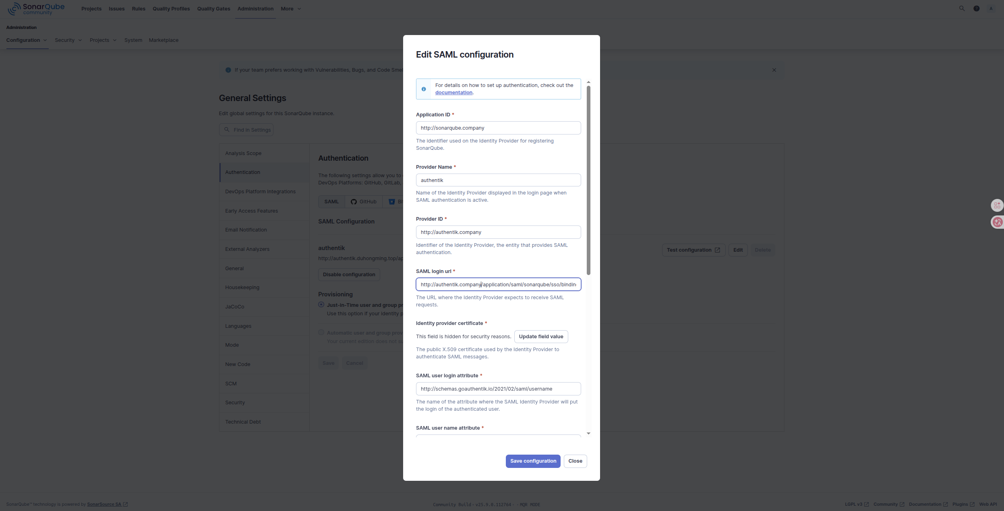The image size is (1004, 511).
Task: Click the Provider Name input field
Action: [x=498, y=180]
